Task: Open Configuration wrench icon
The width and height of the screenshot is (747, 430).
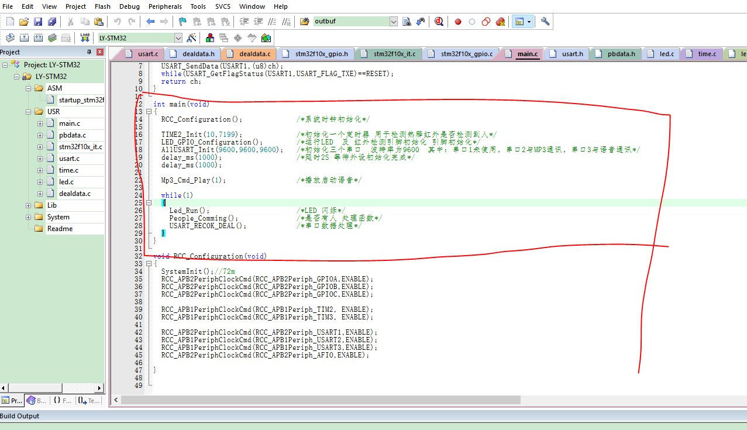Action: (x=545, y=22)
